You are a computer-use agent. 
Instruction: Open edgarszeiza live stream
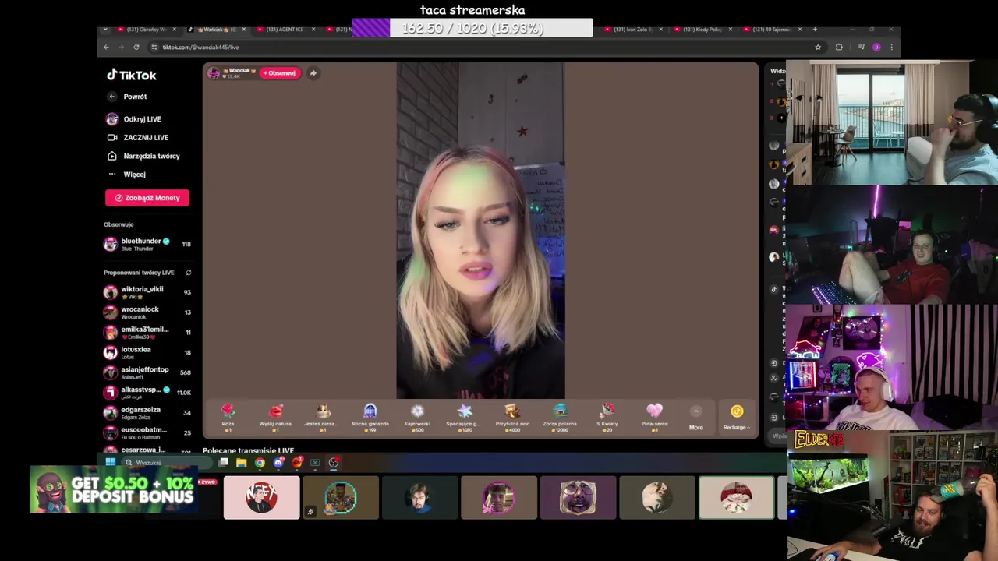[147, 412]
